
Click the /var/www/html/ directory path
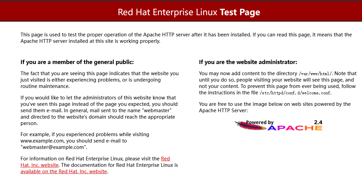pos(316,74)
